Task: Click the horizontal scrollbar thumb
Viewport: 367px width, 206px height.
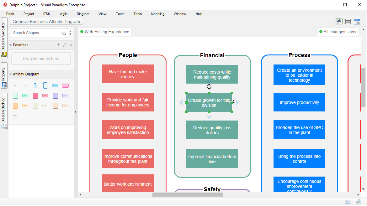Action: point(188,194)
